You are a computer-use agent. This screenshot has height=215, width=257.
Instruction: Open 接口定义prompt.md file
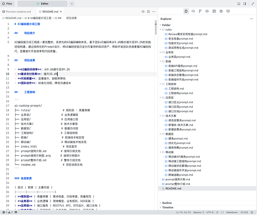[x=180, y=102]
